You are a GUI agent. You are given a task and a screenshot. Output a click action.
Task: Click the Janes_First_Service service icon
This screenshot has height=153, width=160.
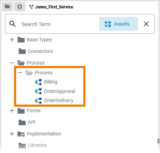pos(31,7)
